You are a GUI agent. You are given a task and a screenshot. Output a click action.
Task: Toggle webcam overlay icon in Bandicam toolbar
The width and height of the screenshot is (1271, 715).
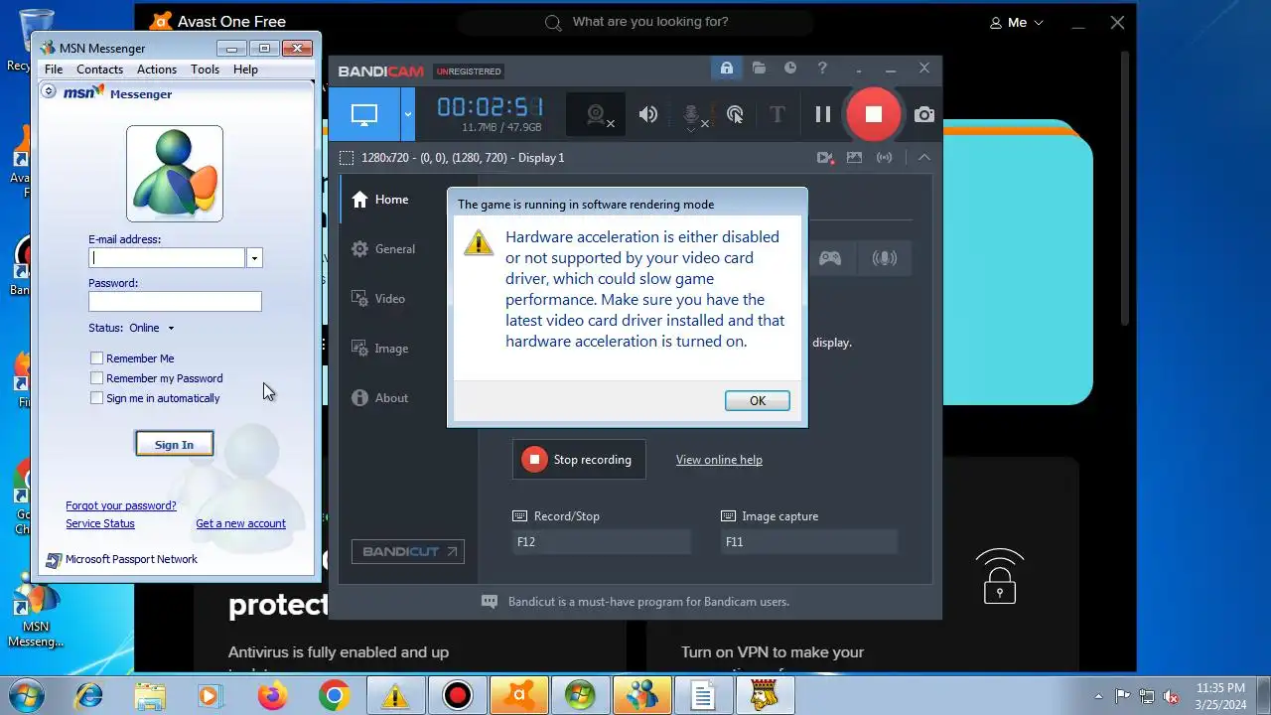[596, 115]
